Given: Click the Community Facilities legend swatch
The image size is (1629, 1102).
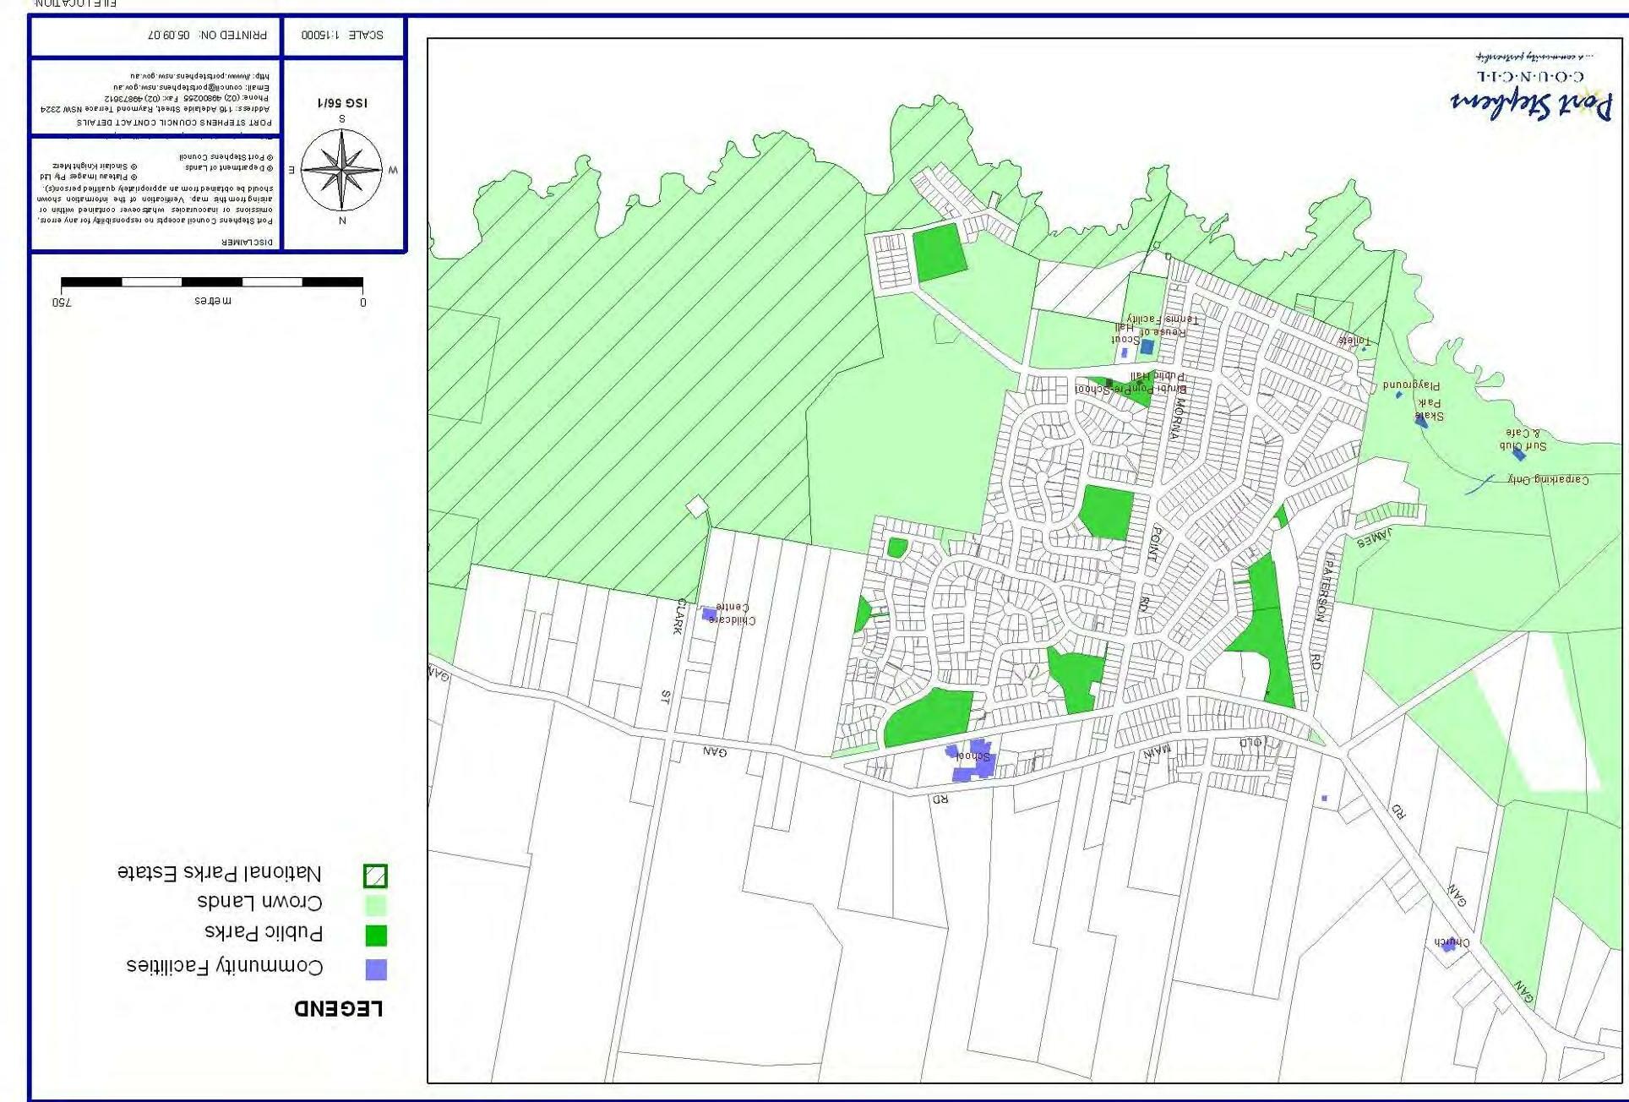Looking at the screenshot, I should point(376,969).
